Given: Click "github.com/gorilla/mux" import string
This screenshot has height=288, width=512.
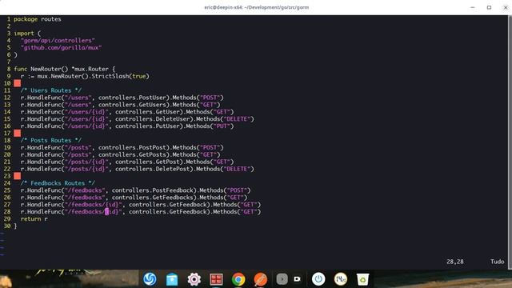Looking at the screenshot, I should [61, 48].
